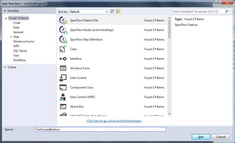Select the SpecFlow Hooks template icon
This screenshot has height=143, width=235.
coord(63,30)
